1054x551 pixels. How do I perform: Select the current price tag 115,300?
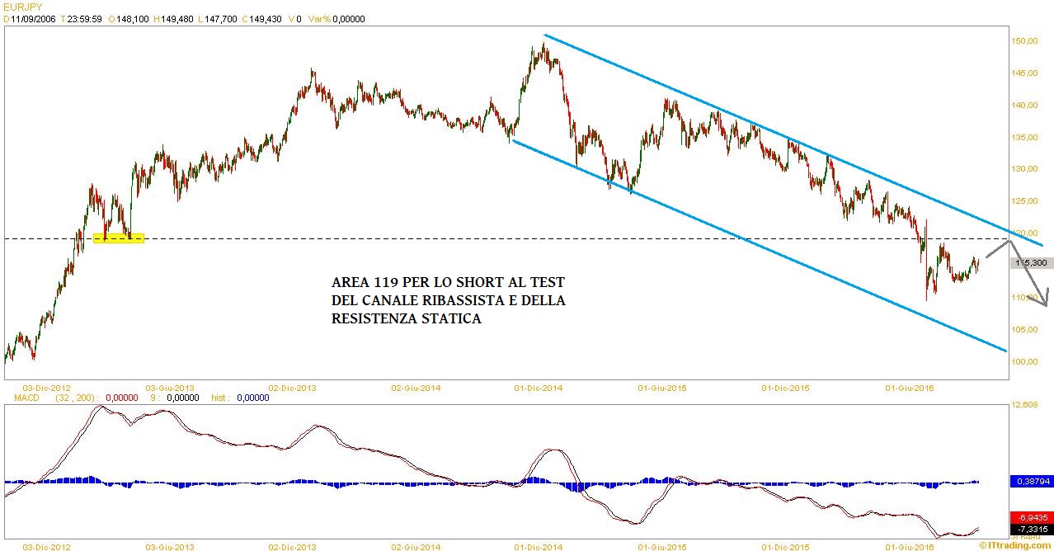click(1032, 262)
